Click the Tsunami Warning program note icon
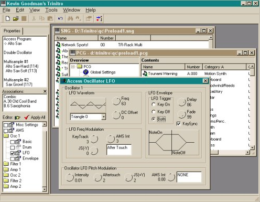 point(145,73)
